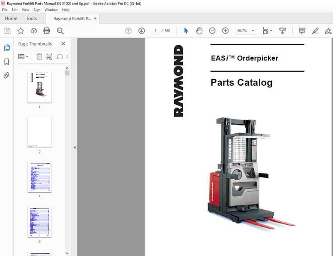The width and height of the screenshot is (333, 256).
Task: Activate the Hand pan tool
Action: 199,31
